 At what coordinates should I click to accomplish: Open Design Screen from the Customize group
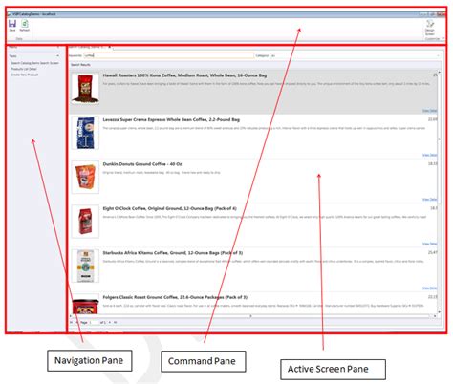pos(430,28)
